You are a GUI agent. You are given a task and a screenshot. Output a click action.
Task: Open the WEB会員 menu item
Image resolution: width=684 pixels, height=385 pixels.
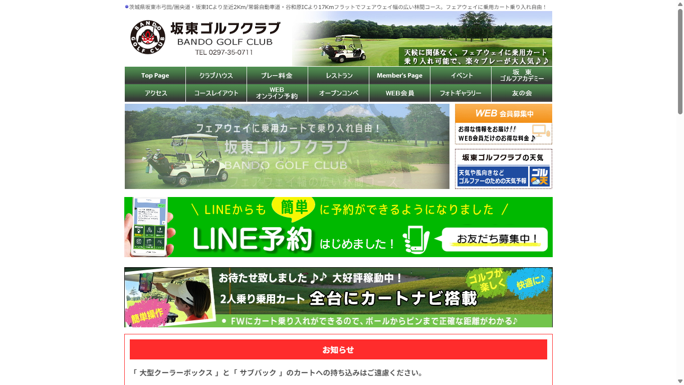[399, 93]
